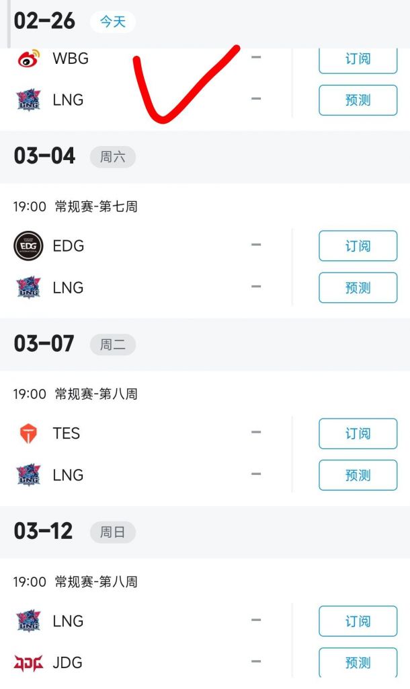Select the EDG team logo
Screen dimensions: 410x689
pyautogui.click(x=27, y=246)
